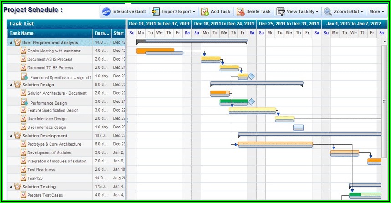The image size is (391, 203).
Task: Click the Feature Specification Design yellow bar
Action: pos(252,110)
